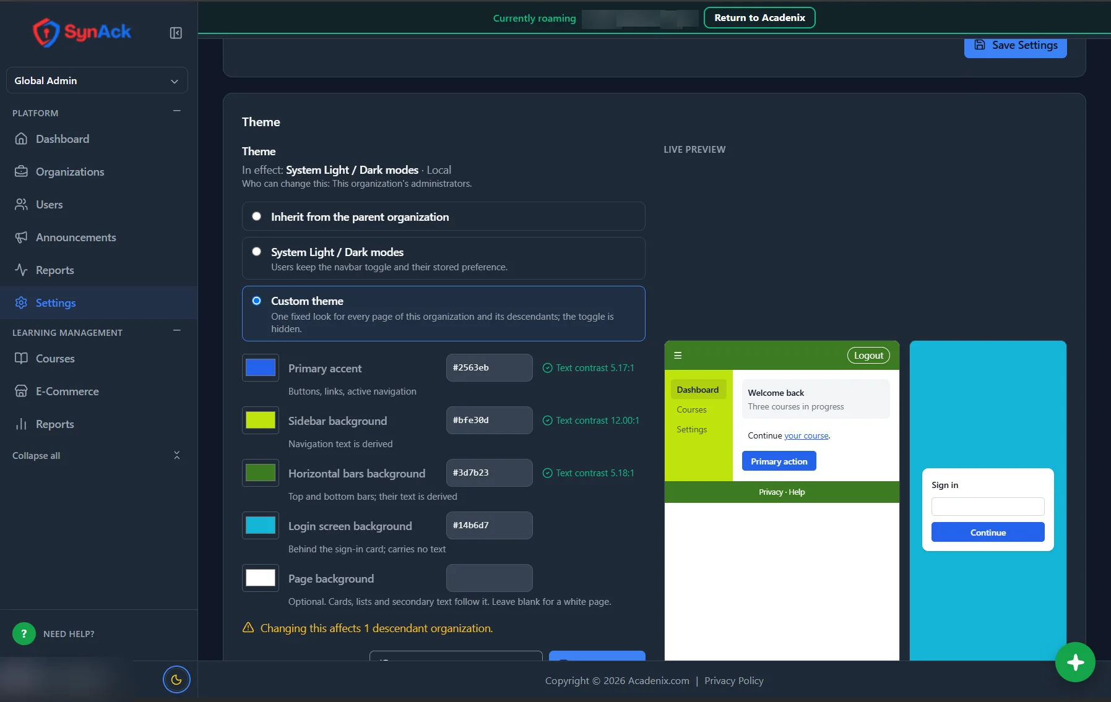Collapse the PLATFORM section

[x=177, y=111]
